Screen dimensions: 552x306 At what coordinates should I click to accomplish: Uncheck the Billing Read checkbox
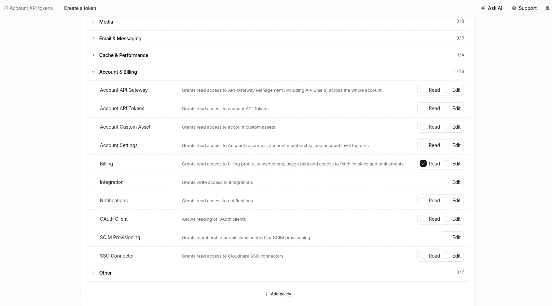pos(423,164)
